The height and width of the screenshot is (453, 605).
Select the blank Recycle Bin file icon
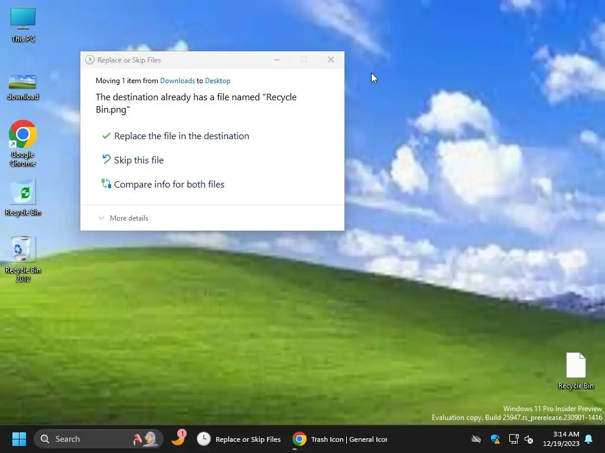pos(575,371)
